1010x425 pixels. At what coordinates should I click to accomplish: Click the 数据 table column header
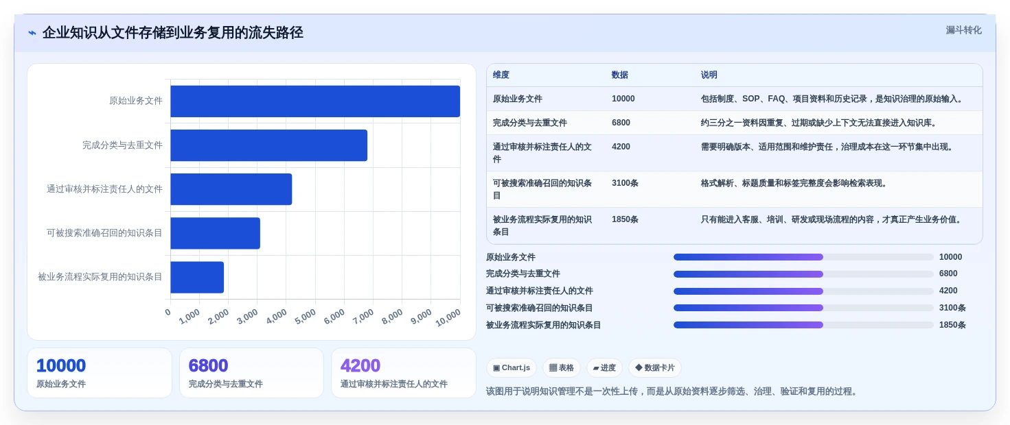(x=620, y=75)
